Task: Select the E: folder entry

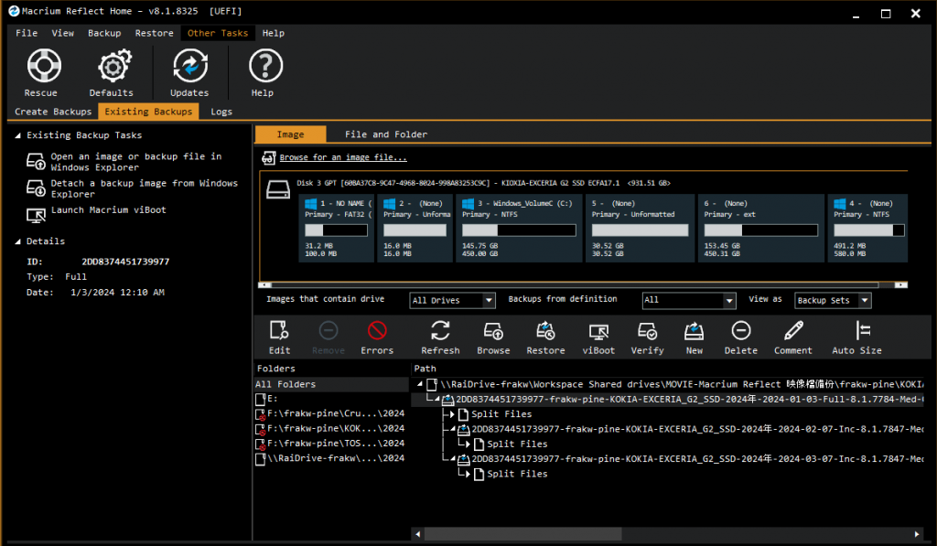Action: (331, 399)
